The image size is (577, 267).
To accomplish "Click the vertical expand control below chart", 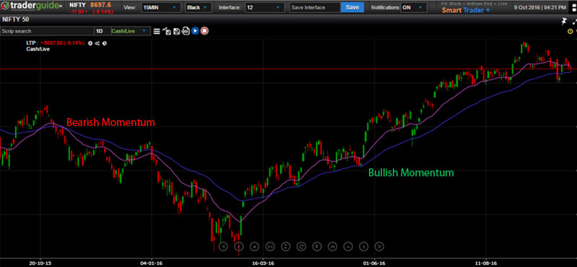I will pyautogui.click(x=317, y=246).
